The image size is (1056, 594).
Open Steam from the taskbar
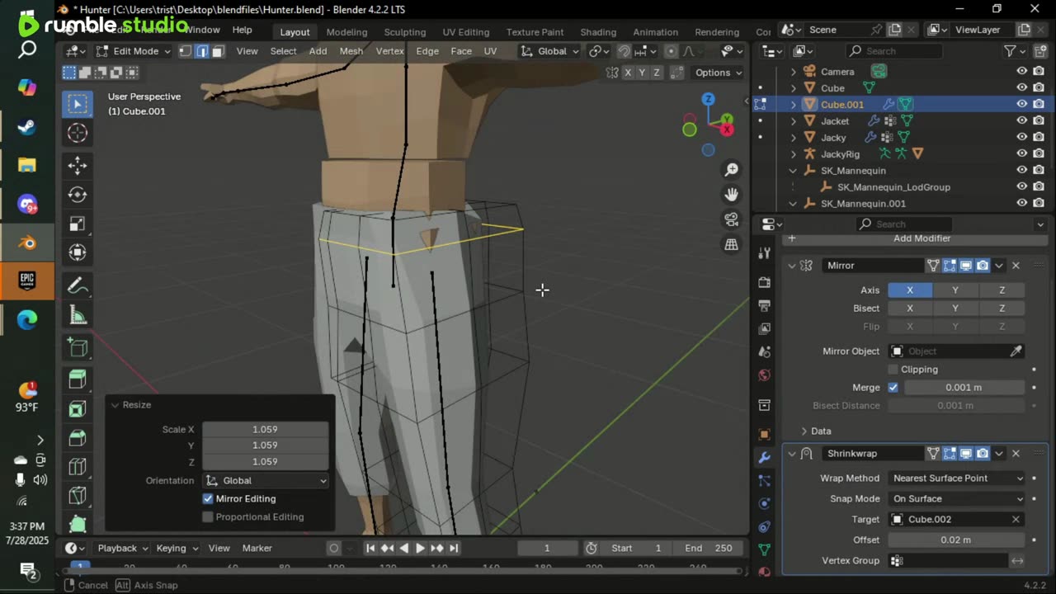pyautogui.click(x=27, y=126)
